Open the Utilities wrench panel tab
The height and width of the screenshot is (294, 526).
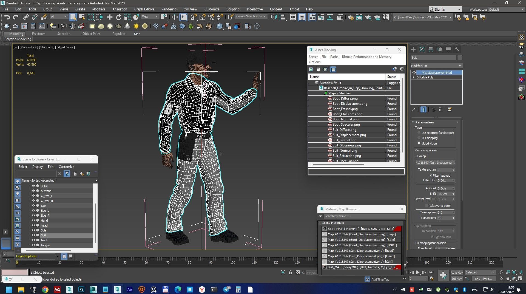click(x=457, y=49)
